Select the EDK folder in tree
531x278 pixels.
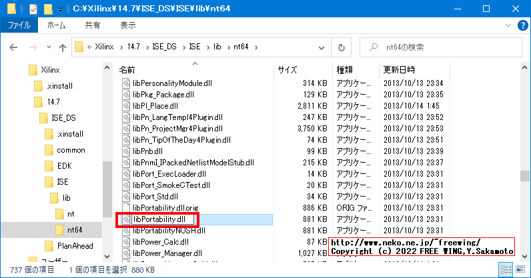64,166
